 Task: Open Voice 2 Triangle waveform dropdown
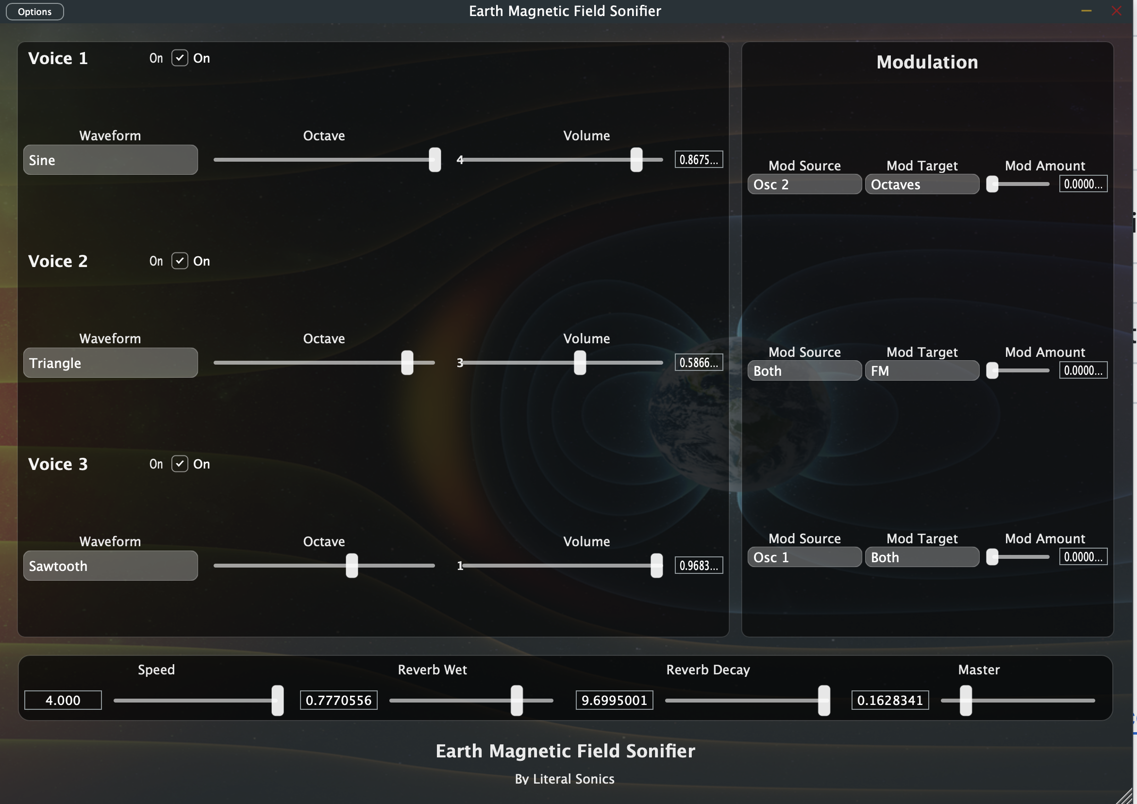[110, 363]
